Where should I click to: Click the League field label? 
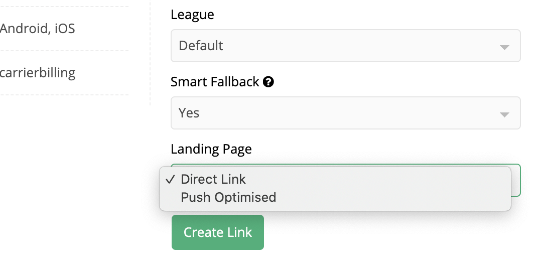pos(193,15)
